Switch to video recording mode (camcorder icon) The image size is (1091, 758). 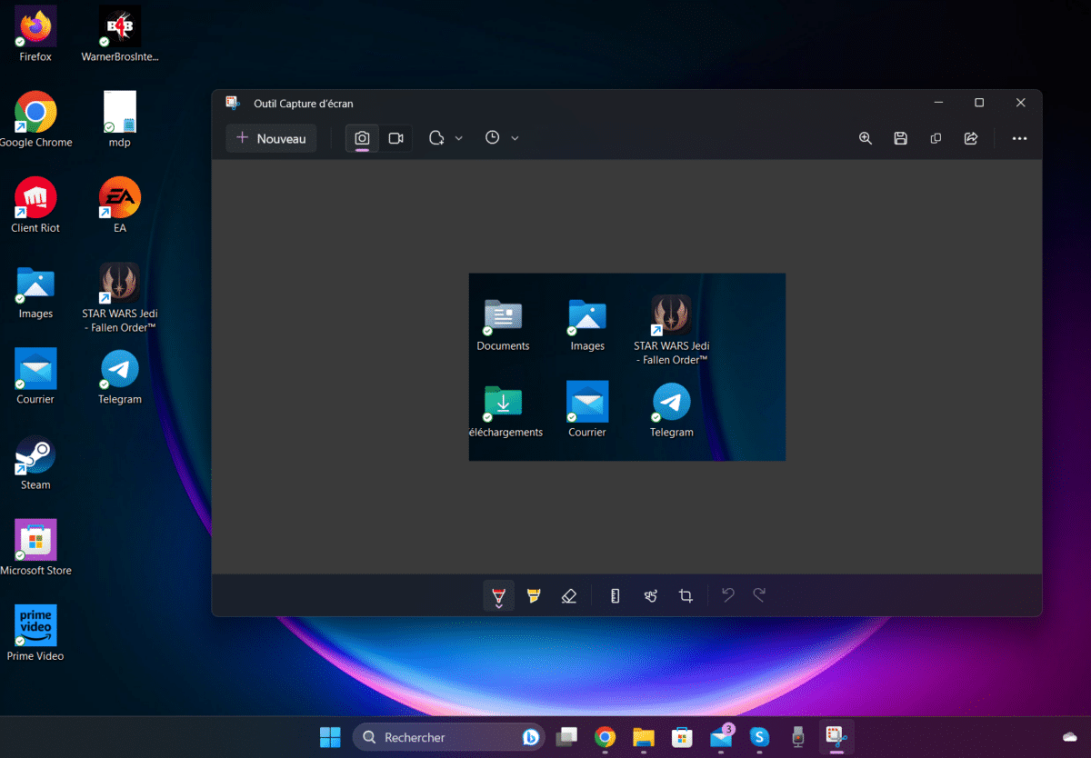(395, 138)
